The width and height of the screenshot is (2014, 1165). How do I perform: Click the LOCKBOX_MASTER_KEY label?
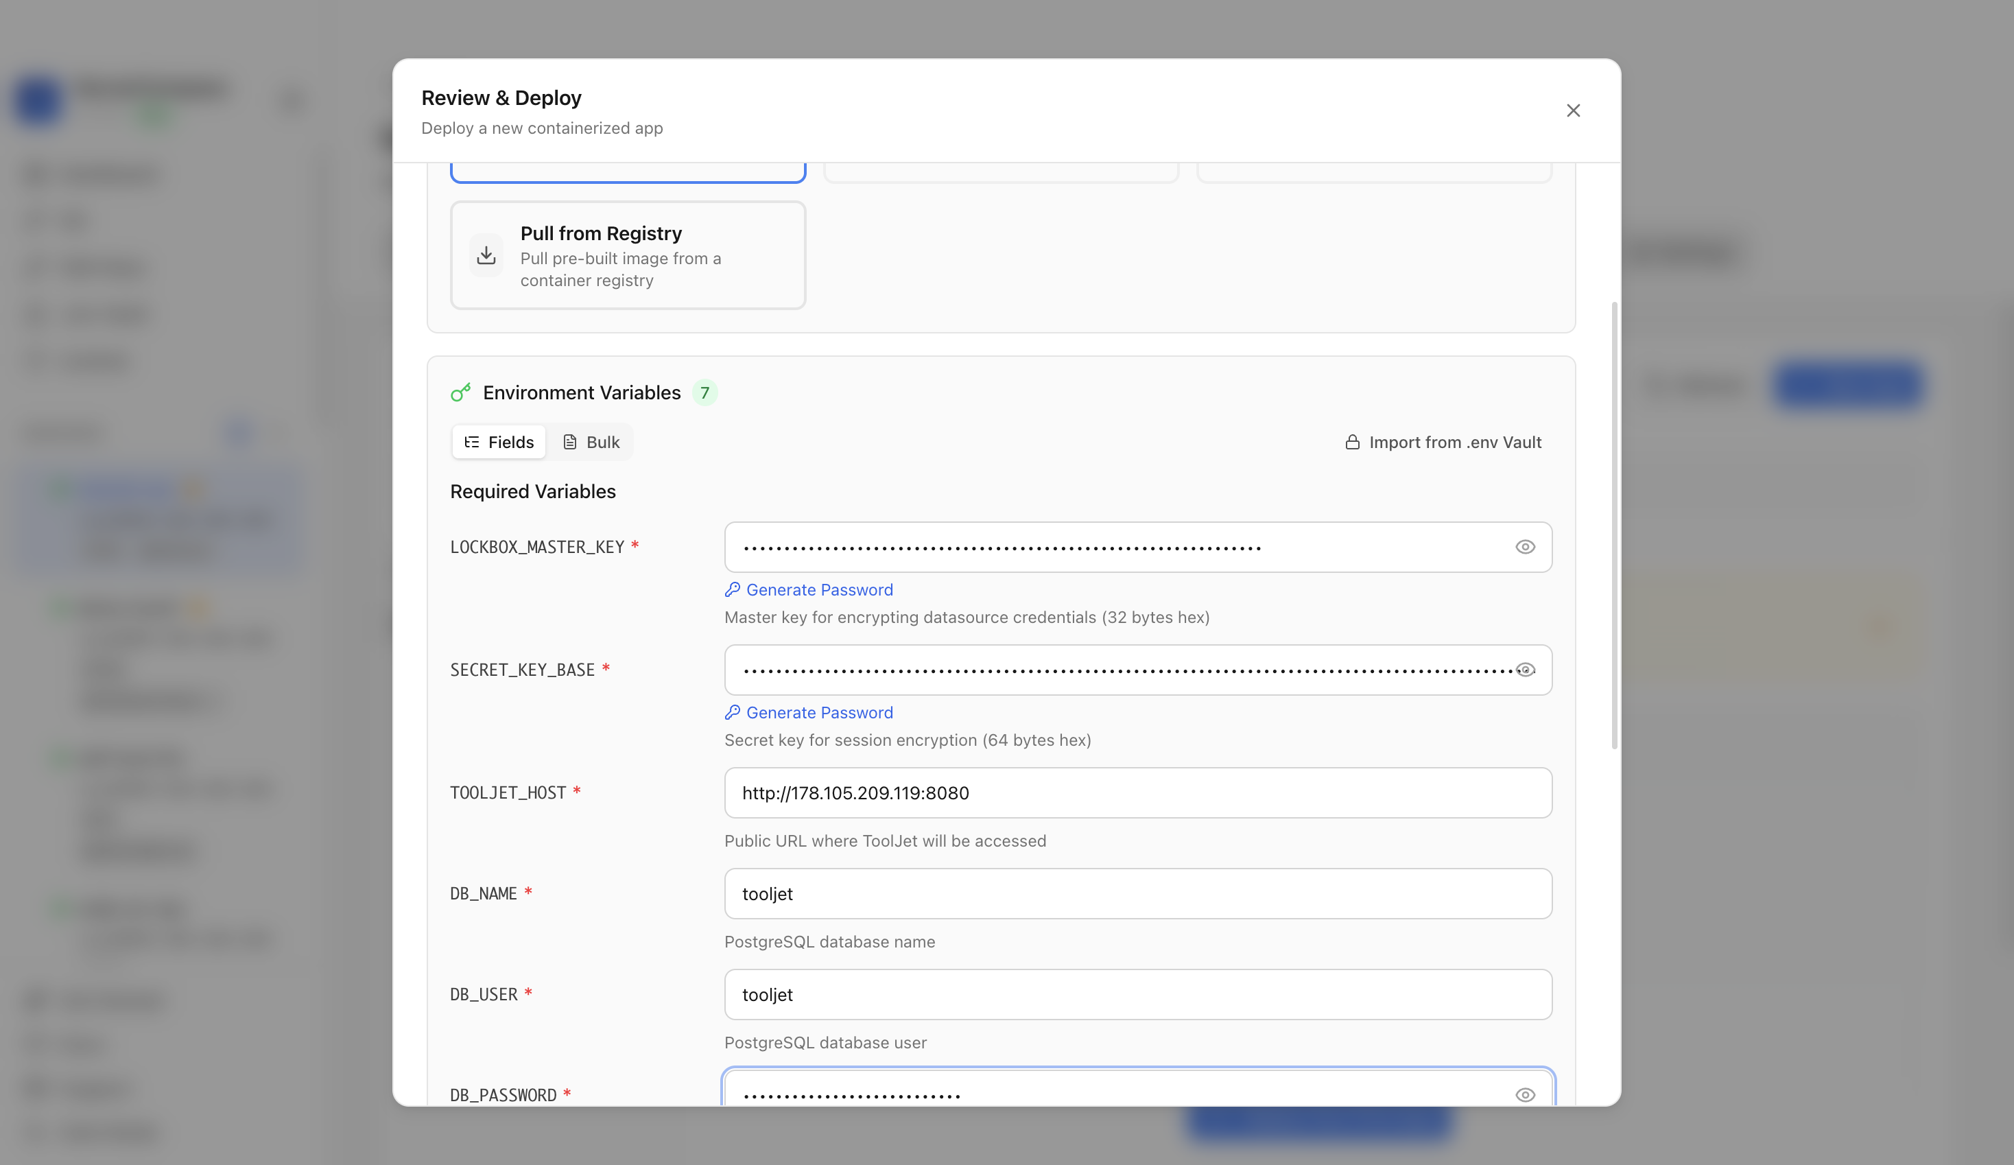click(537, 547)
